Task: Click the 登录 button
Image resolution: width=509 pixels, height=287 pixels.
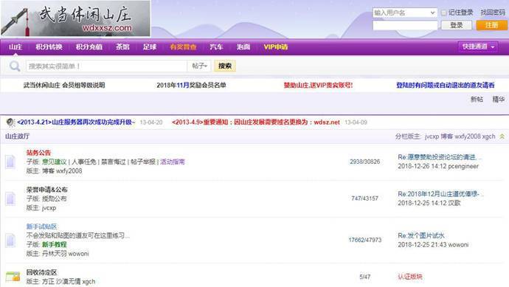Action: pos(457,25)
